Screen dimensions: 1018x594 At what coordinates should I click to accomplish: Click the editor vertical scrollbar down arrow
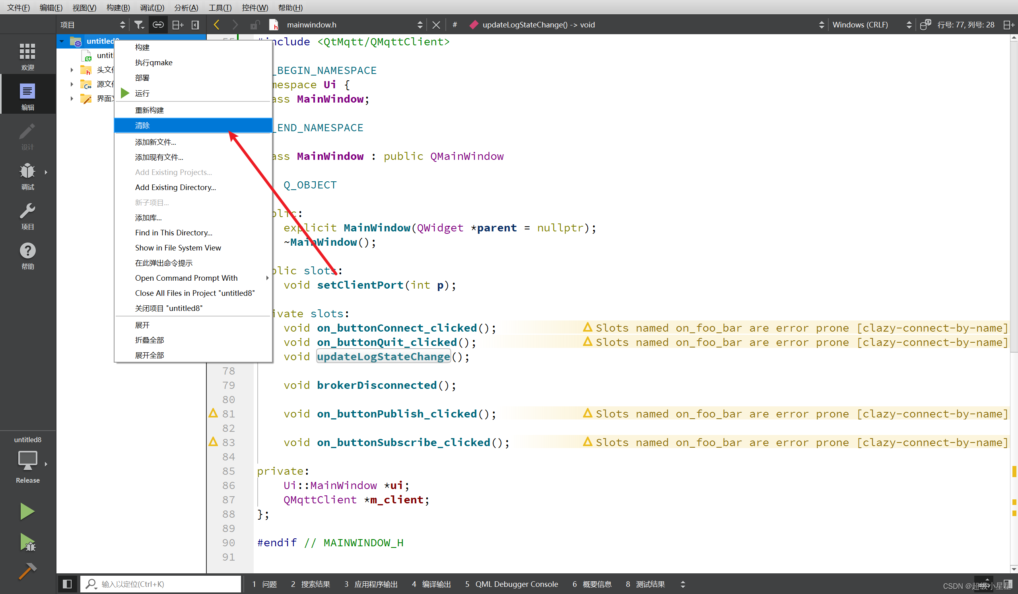(x=1014, y=569)
